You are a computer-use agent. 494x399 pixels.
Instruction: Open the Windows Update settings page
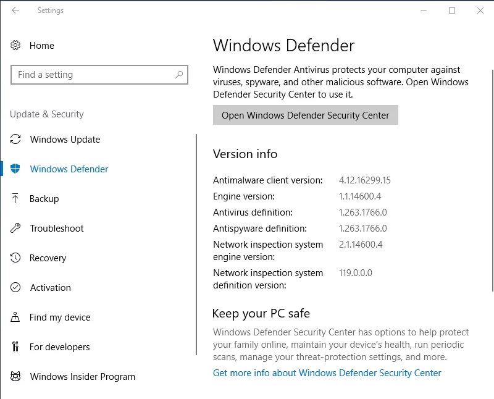point(65,140)
